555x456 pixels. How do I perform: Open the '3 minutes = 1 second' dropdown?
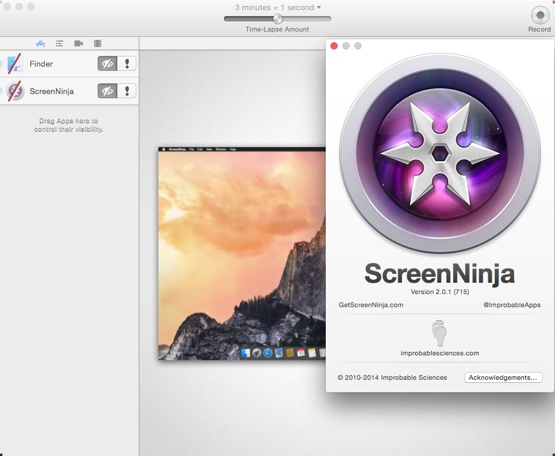pyautogui.click(x=278, y=7)
